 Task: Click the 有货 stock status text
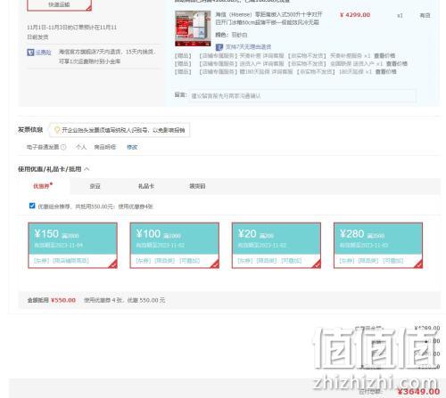tap(425, 15)
